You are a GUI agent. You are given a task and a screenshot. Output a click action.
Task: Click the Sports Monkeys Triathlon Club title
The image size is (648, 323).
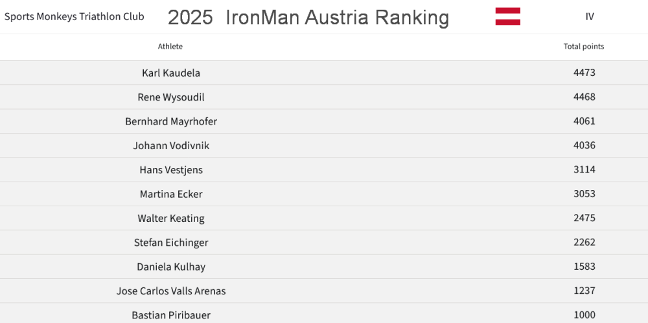(x=75, y=17)
